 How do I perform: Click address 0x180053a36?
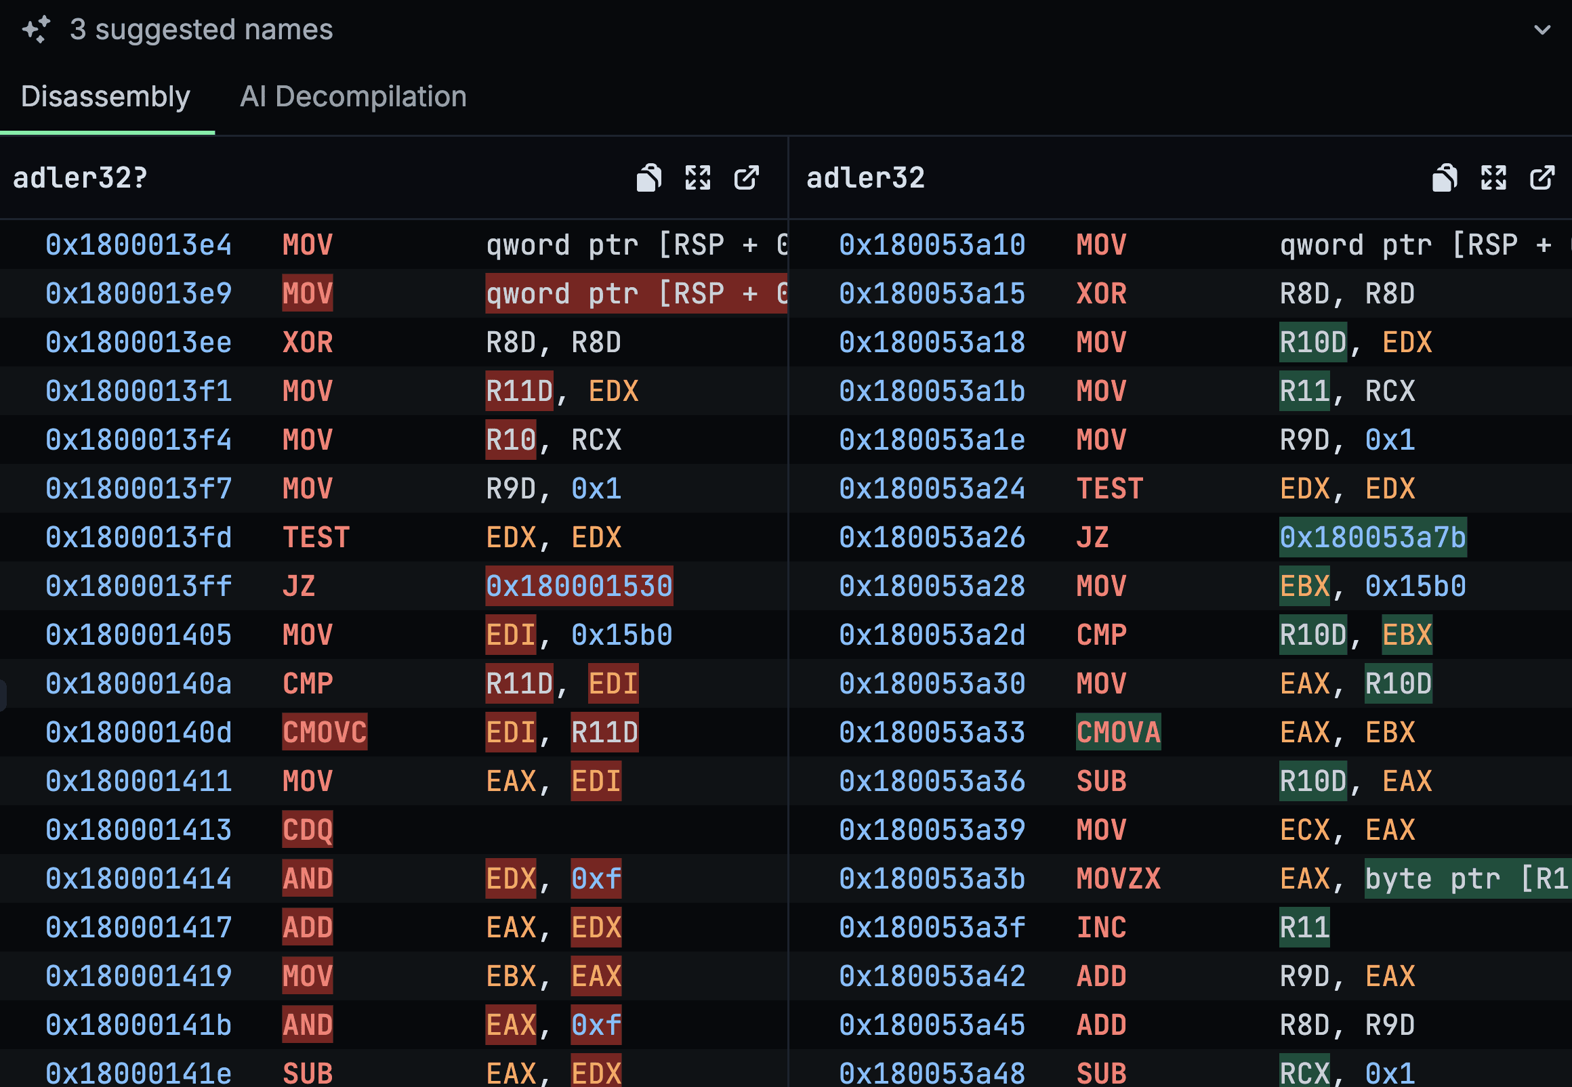(x=932, y=782)
